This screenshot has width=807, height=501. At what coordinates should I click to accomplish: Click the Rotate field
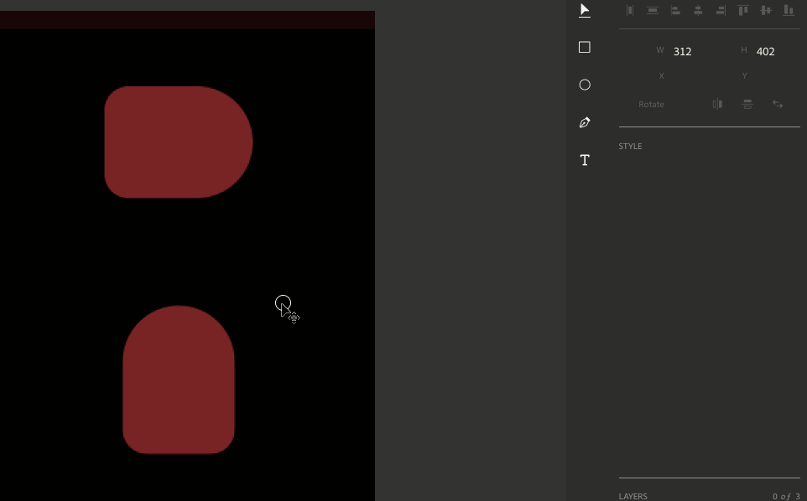[652, 105]
